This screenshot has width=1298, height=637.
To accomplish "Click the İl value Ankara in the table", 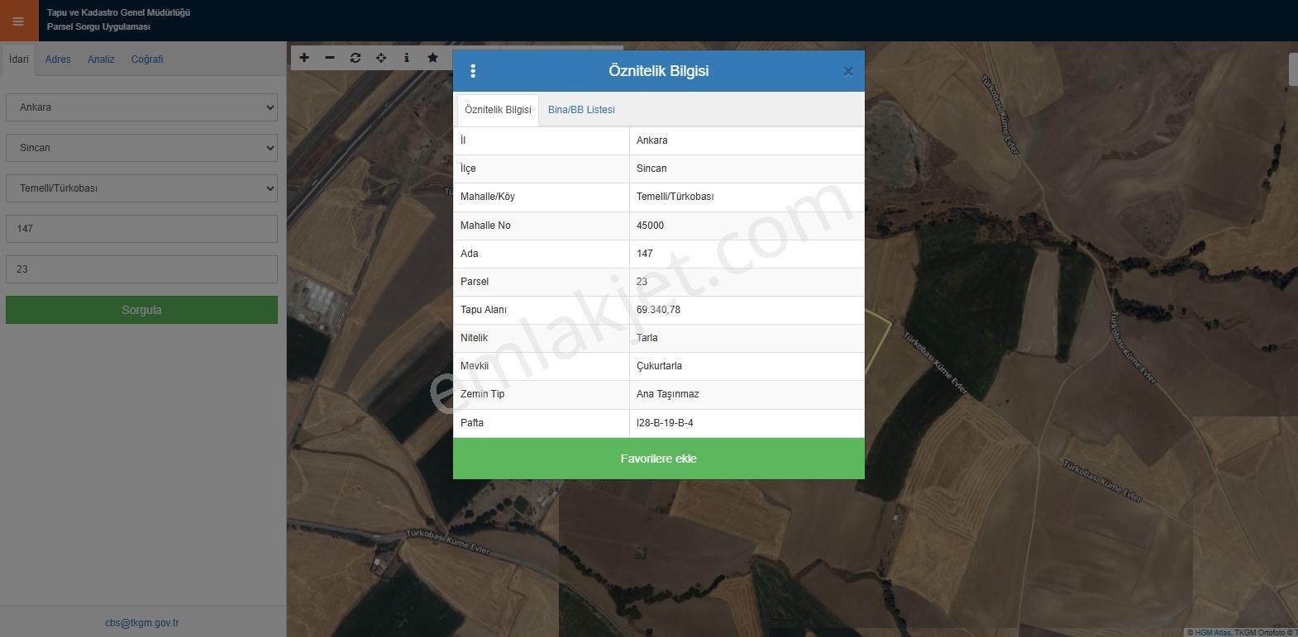I will coord(651,140).
